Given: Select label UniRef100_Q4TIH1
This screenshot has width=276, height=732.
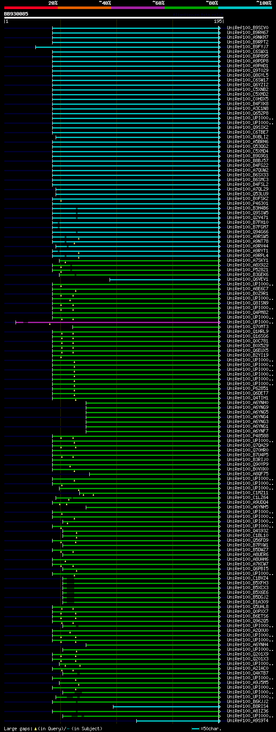Looking at the screenshot, I should 248,398.
